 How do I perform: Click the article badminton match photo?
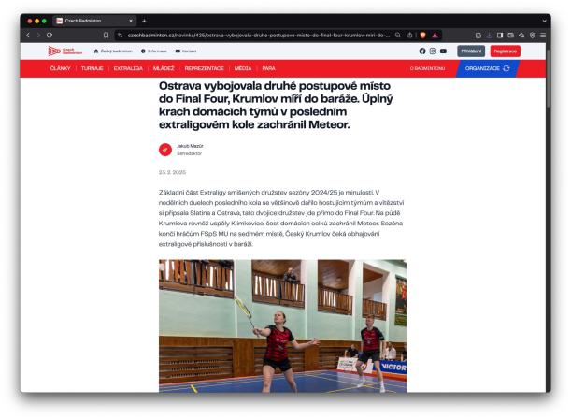click(282, 325)
